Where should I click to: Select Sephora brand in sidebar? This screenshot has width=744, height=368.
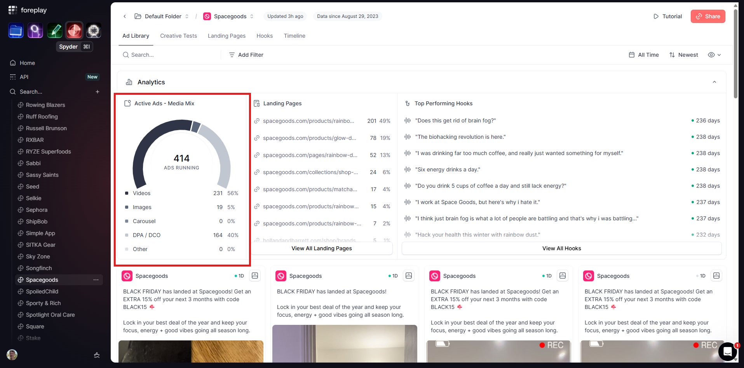[37, 210]
